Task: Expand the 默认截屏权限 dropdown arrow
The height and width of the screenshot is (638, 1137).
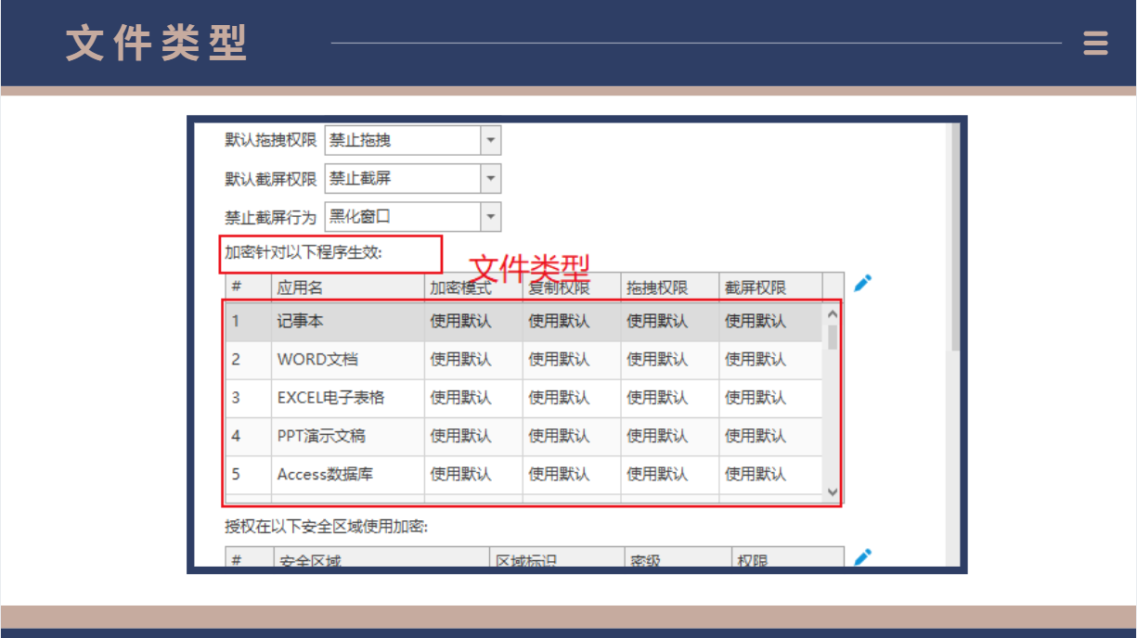Action: (x=490, y=179)
